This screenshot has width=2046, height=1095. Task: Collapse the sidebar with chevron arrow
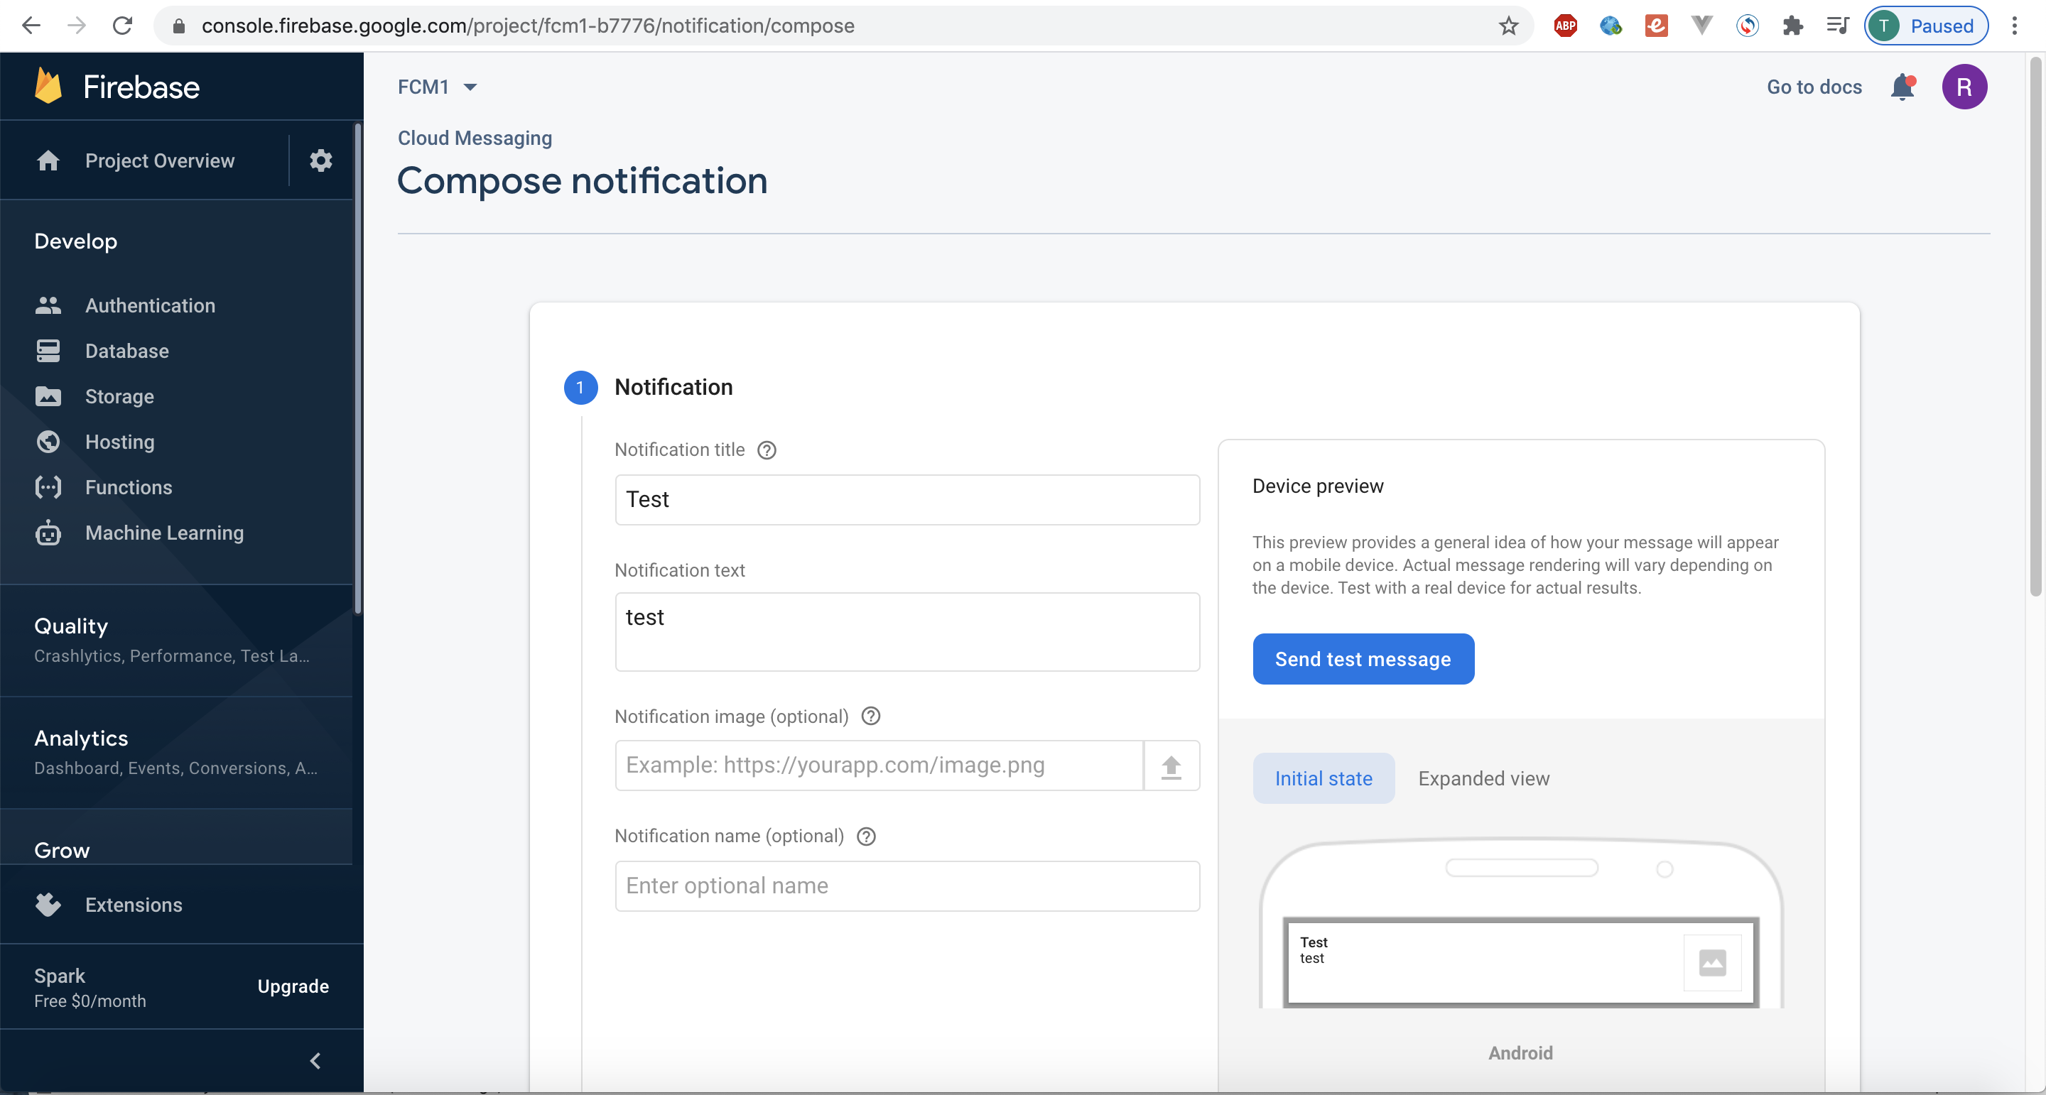click(x=315, y=1061)
